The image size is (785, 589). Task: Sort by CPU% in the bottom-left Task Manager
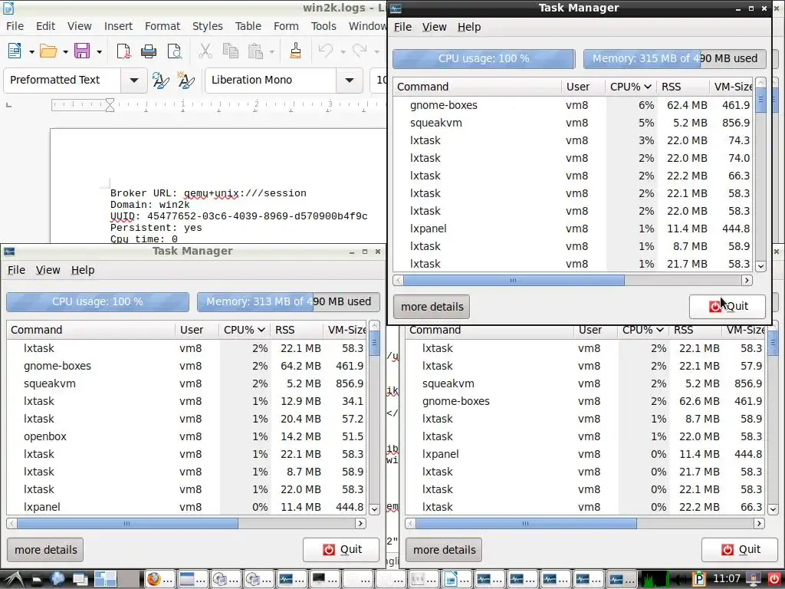244,330
